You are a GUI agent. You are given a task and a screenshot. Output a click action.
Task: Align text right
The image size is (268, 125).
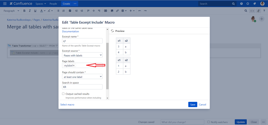[x=99, y=11]
